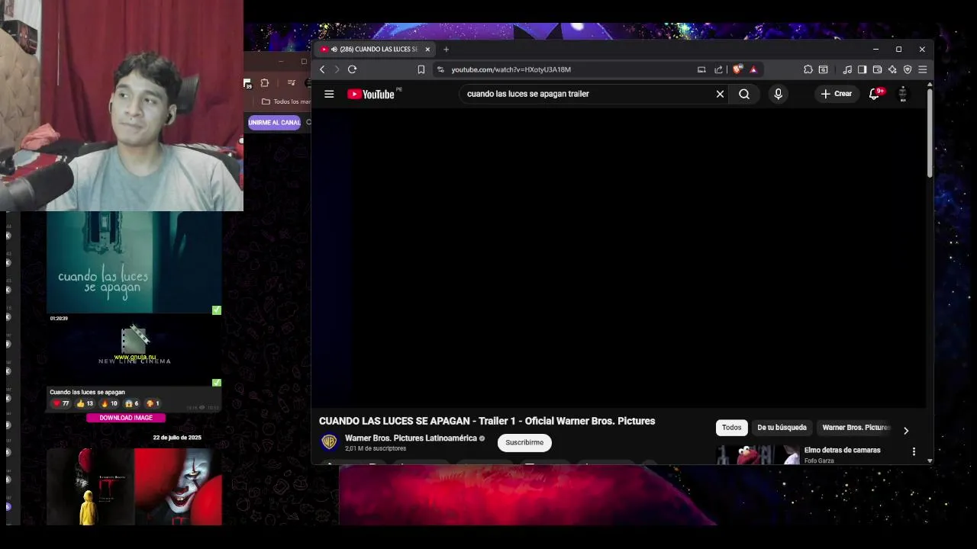Bookmark this page with the bookmark icon

tap(421, 69)
